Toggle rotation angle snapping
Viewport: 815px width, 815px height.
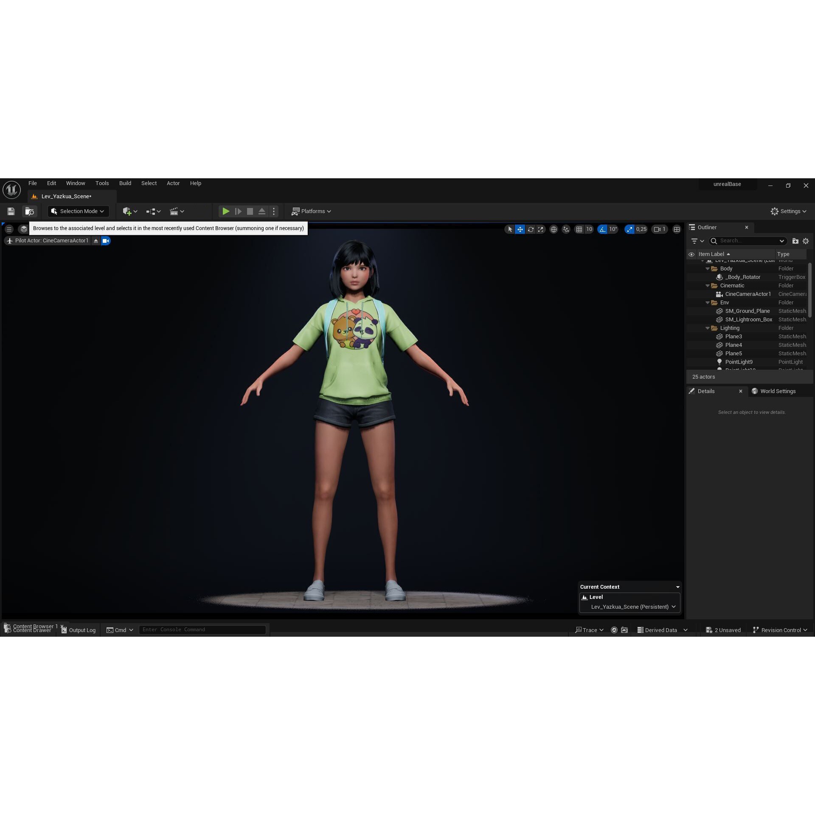[602, 229]
